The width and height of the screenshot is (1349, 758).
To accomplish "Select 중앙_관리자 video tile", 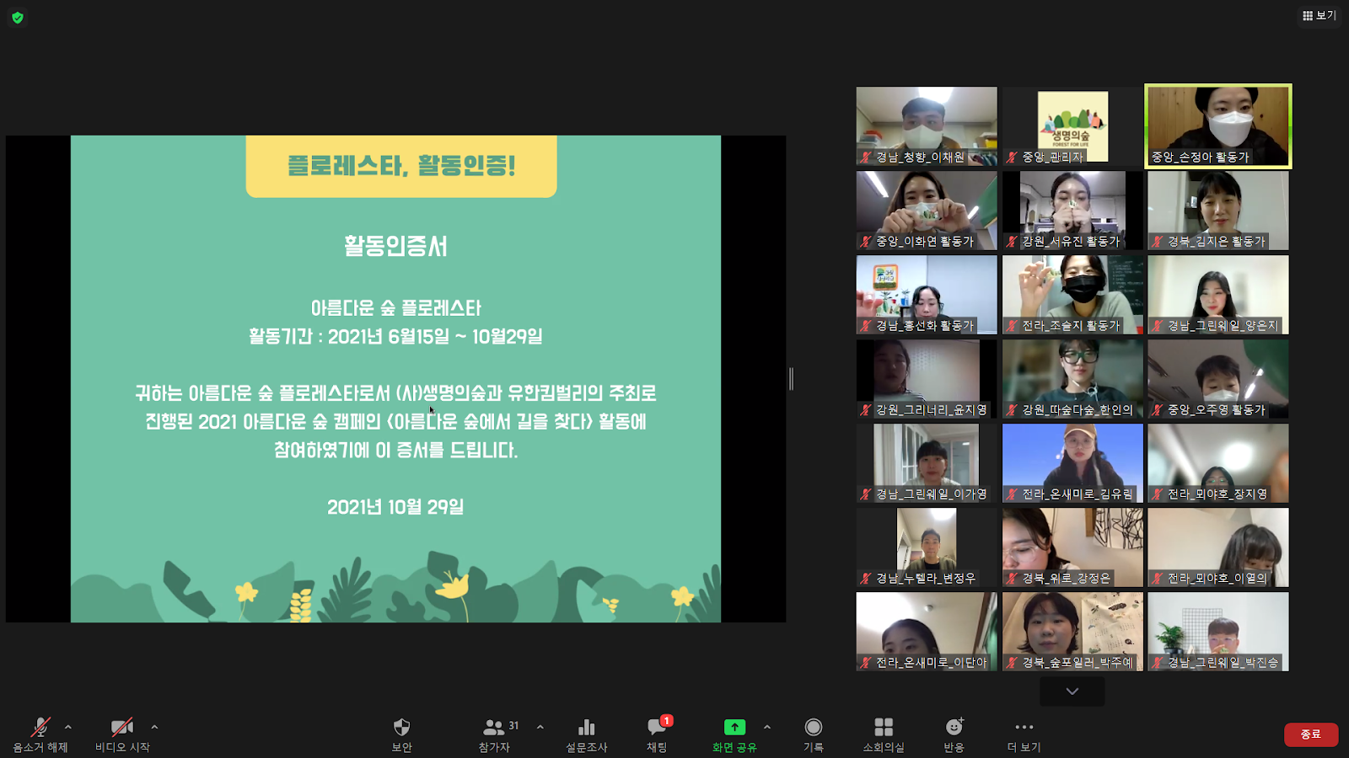I will point(1072,126).
